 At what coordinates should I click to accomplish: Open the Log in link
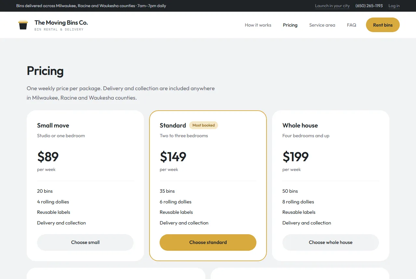pyautogui.click(x=394, y=6)
